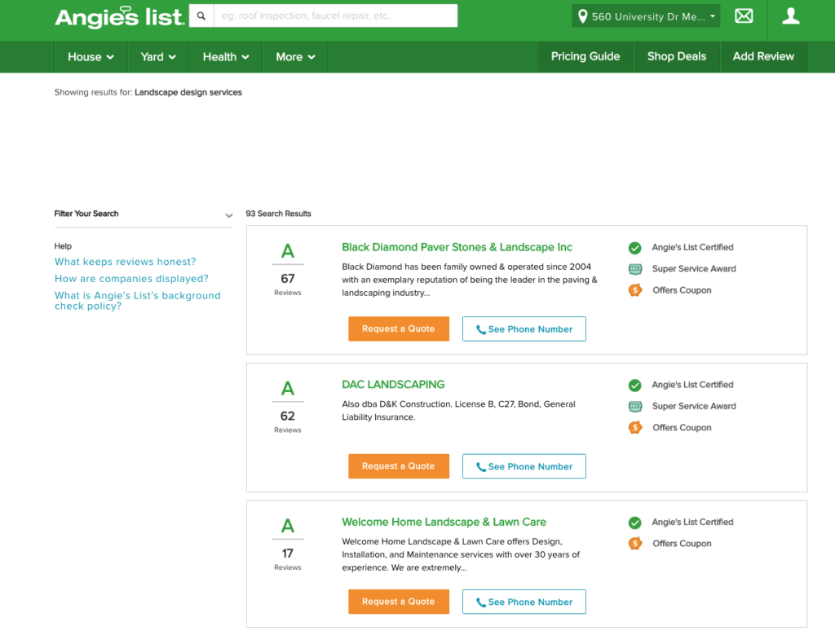Click the Angie's List logo

tap(119, 17)
